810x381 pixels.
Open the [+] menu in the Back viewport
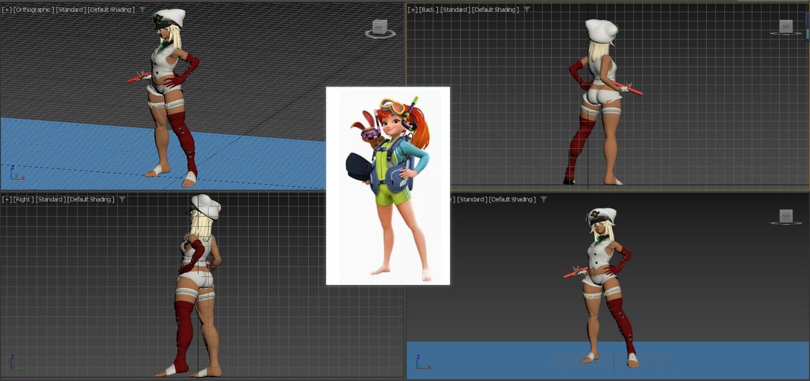(x=413, y=10)
